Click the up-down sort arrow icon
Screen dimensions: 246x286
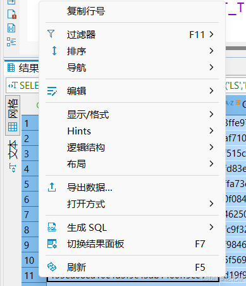tap(54, 51)
